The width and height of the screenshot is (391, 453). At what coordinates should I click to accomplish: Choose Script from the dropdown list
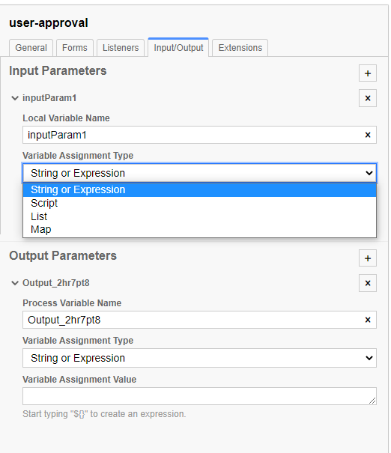[x=199, y=203]
